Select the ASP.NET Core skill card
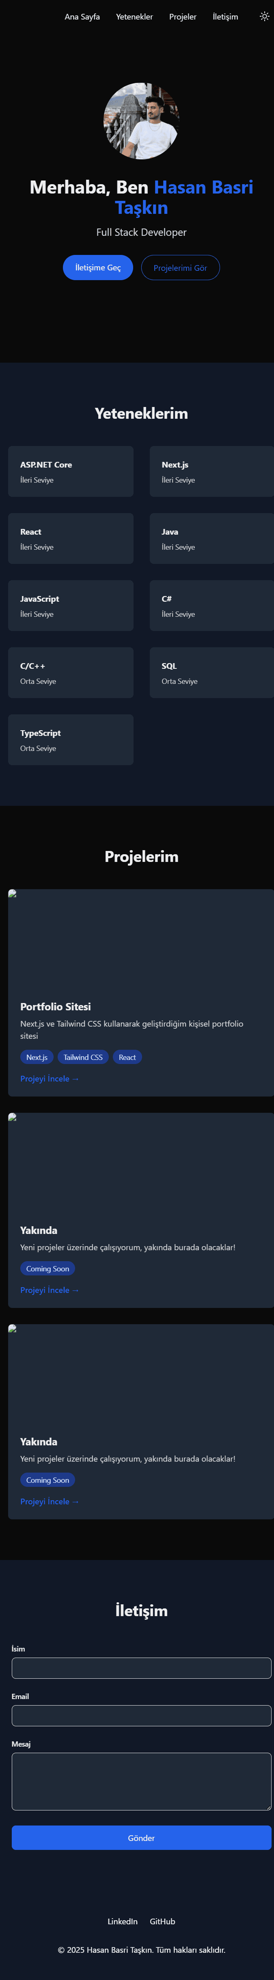This screenshot has height=1980, width=274. [x=71, y=471]
